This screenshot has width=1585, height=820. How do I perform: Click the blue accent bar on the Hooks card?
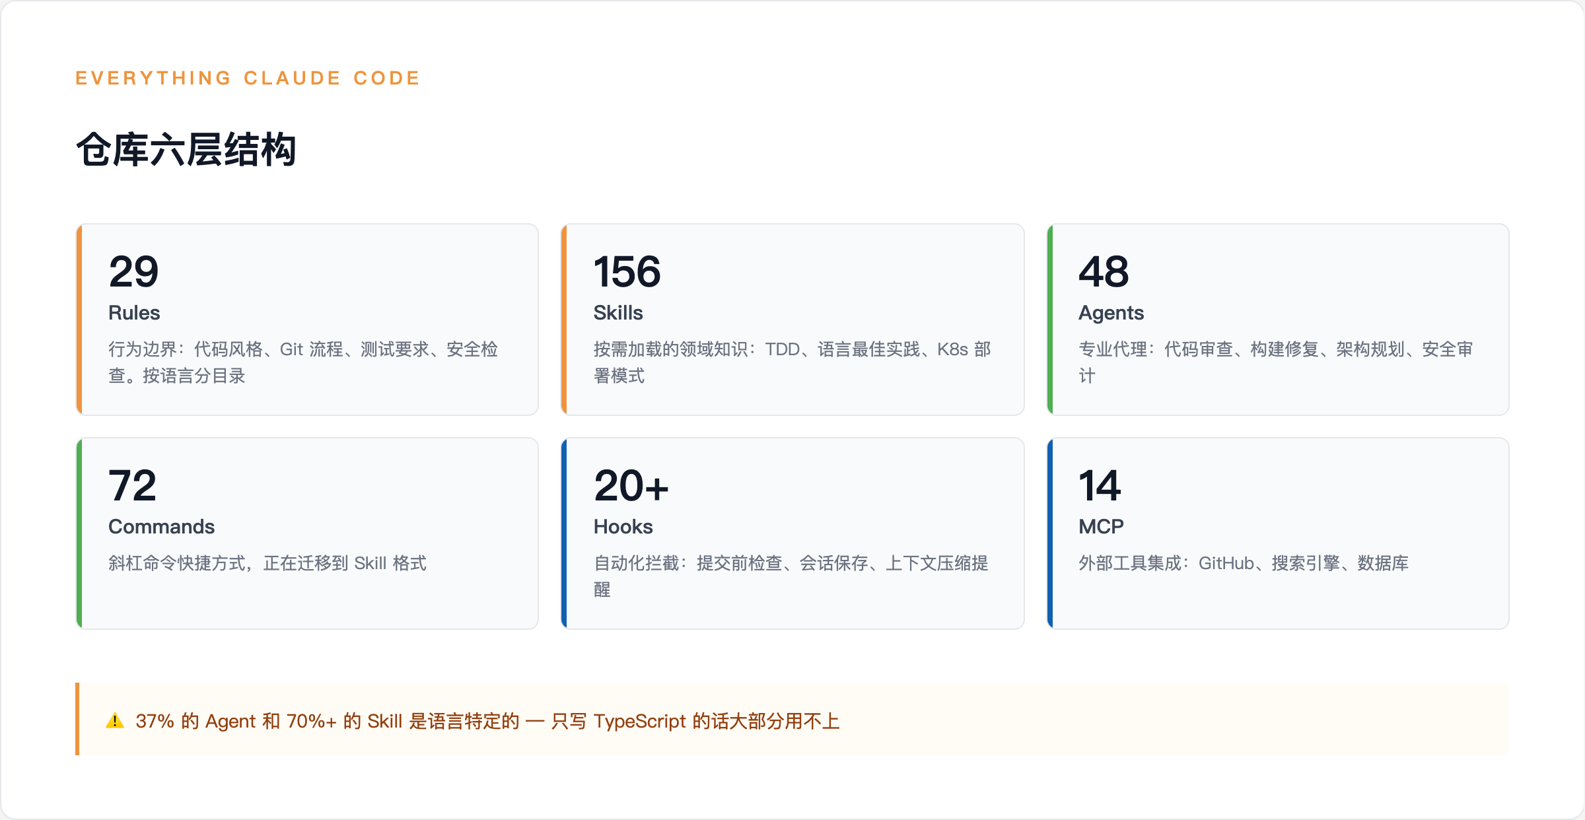[565, 533]
